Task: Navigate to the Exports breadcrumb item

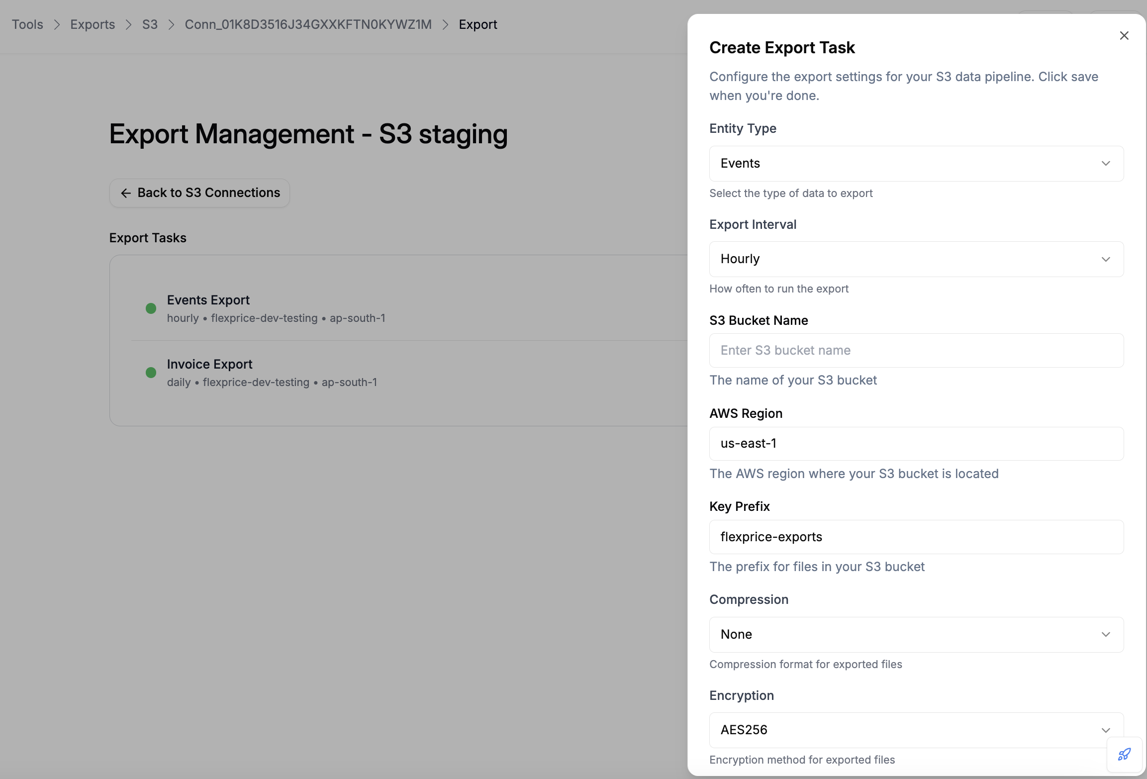Action: pyautogui.click(x=93, y=24)
